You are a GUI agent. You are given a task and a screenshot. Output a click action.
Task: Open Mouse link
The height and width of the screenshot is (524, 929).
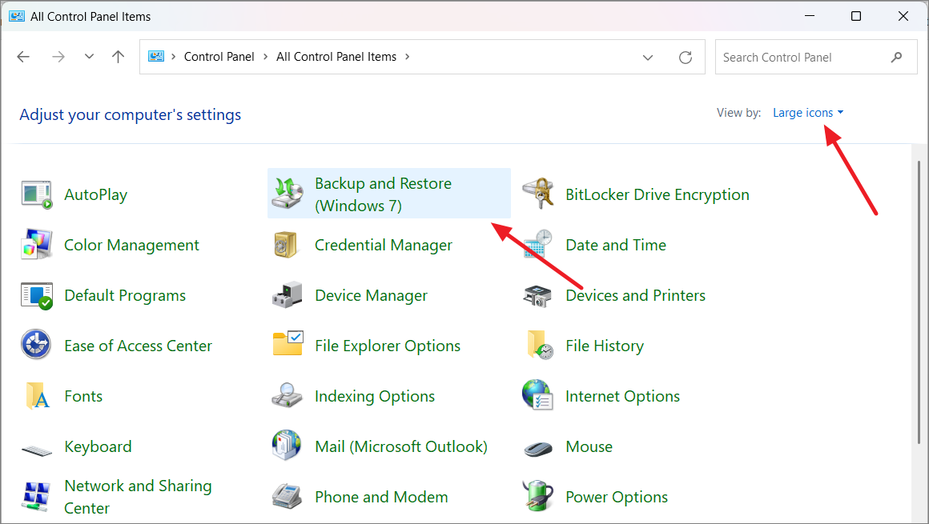pos(589,446)
